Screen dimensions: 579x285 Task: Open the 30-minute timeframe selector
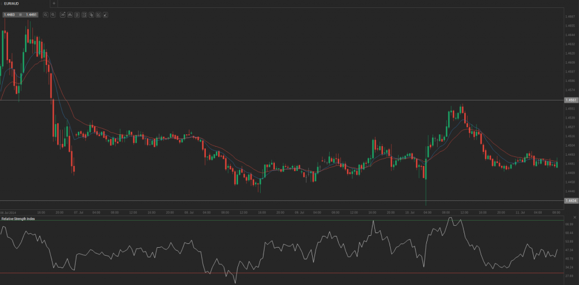tap(62, 15)
